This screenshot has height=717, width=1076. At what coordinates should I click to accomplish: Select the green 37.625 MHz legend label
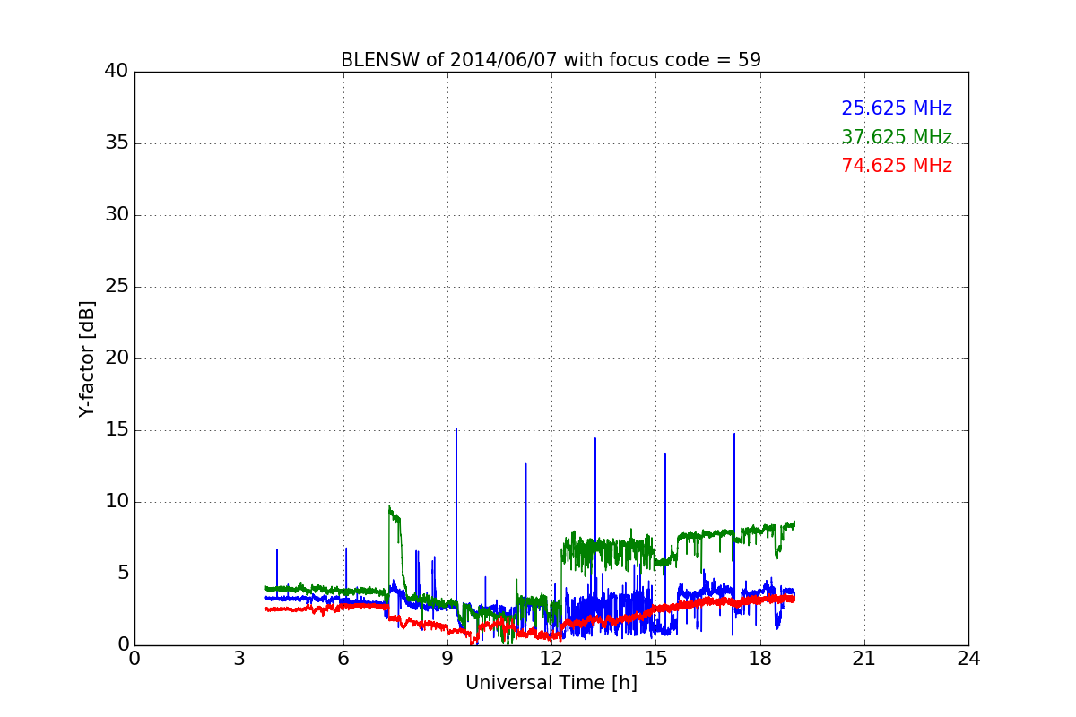click(897, 137)
